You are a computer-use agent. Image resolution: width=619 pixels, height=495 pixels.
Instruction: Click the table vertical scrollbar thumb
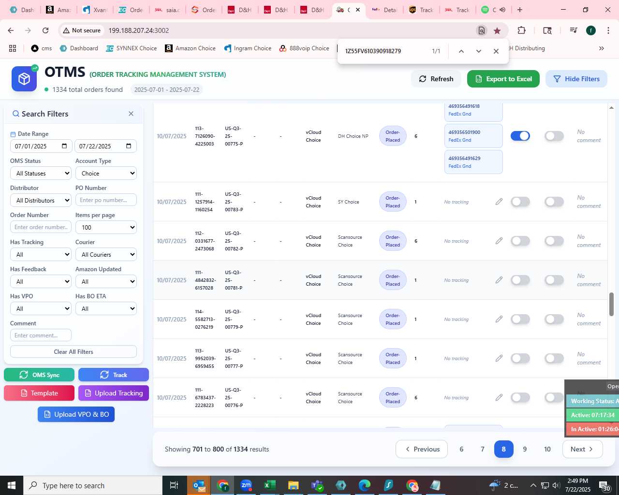tap(611, 305)
